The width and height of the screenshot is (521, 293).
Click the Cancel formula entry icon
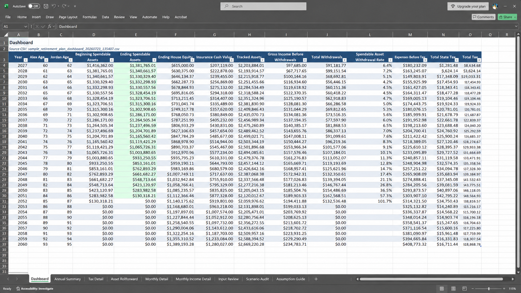[x=37, y=26]
